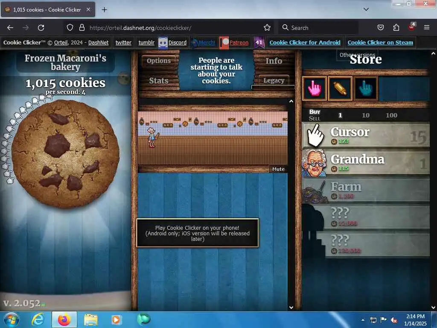Select the Farm building in store
The width and height of the screenshot is (437, 328).
366,190
